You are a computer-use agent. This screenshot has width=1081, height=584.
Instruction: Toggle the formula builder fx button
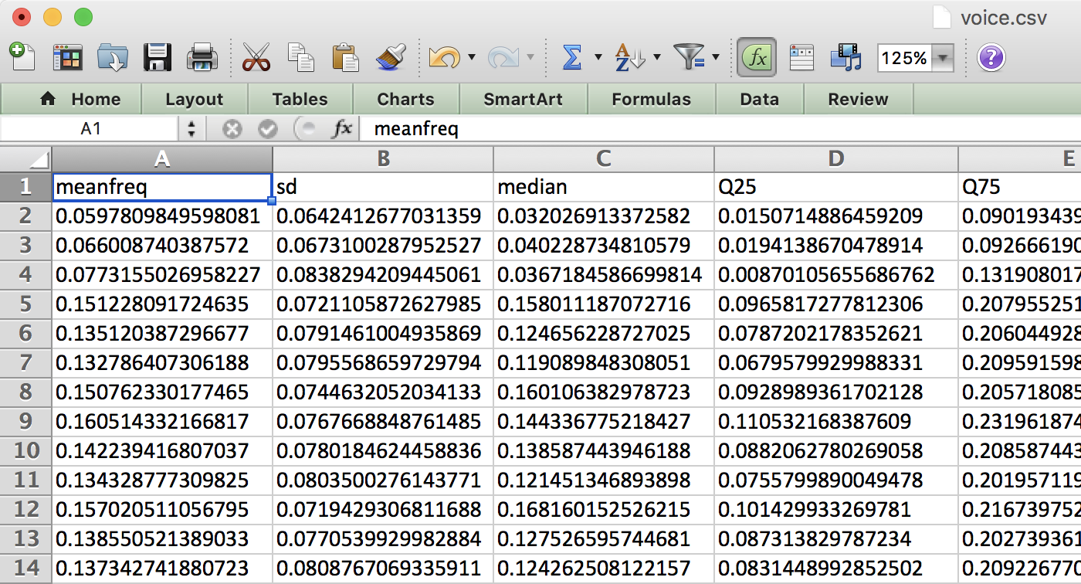point(756,58)
